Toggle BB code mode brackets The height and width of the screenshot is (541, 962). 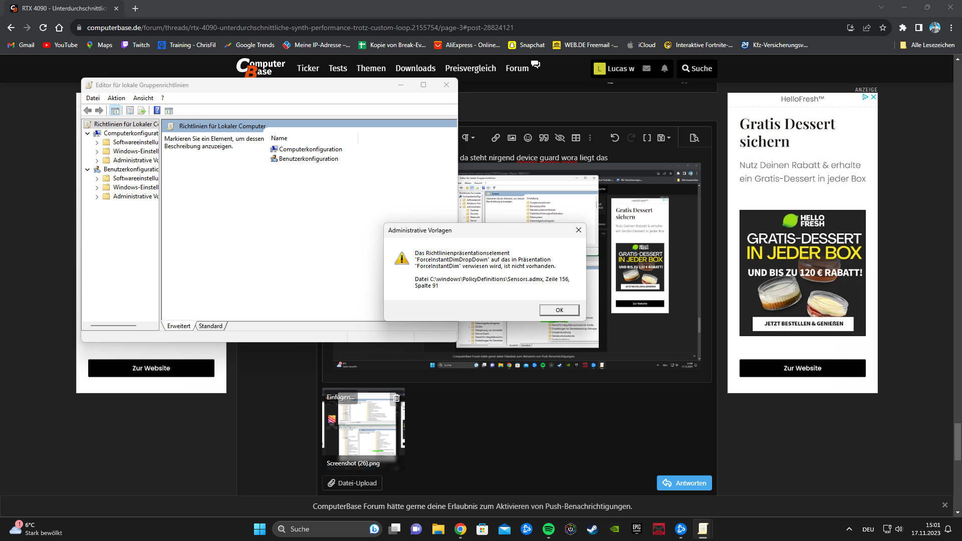pos(647,138)
